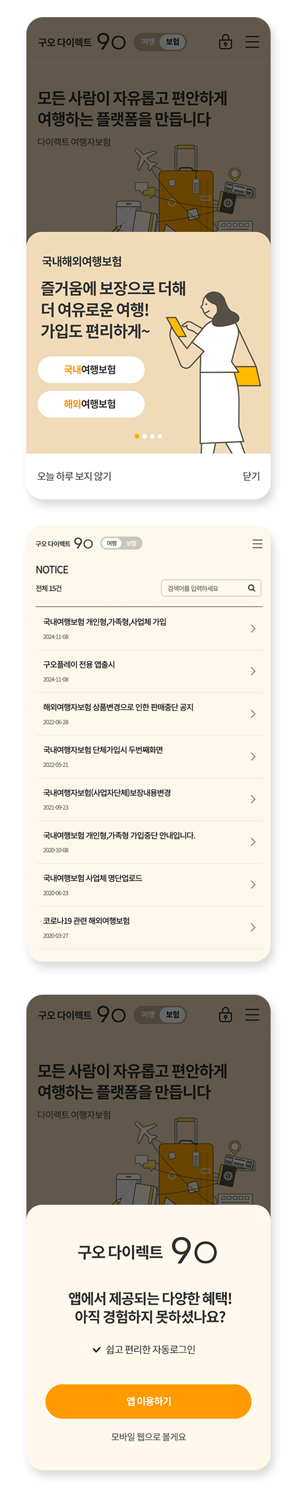
Task: Check 쉽고 편리한 자동로그인 option
Action: click(144, 1349)
